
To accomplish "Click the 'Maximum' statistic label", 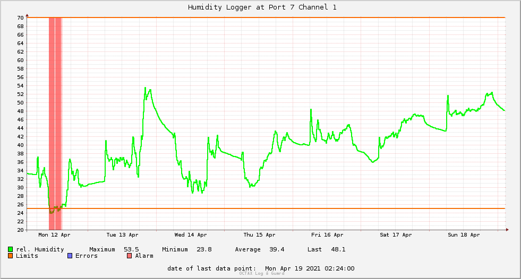I will click(x=102, y=249).
